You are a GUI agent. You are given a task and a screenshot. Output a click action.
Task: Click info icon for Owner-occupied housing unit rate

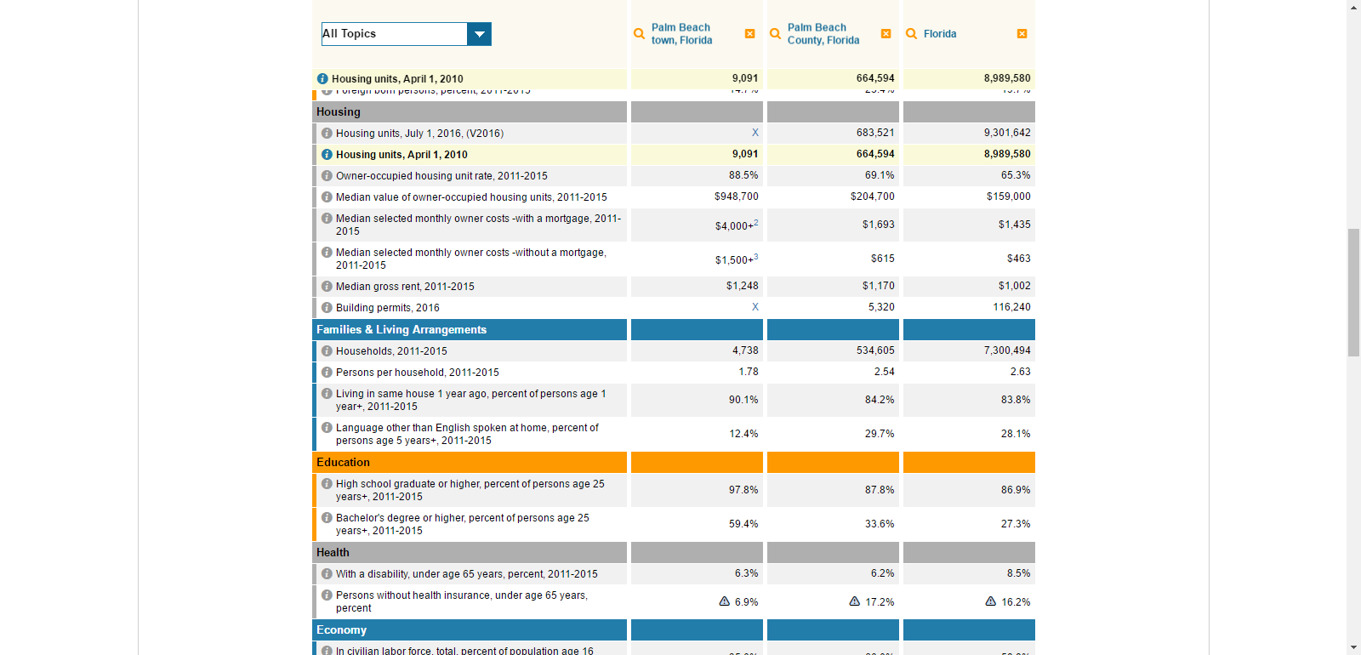327,175
